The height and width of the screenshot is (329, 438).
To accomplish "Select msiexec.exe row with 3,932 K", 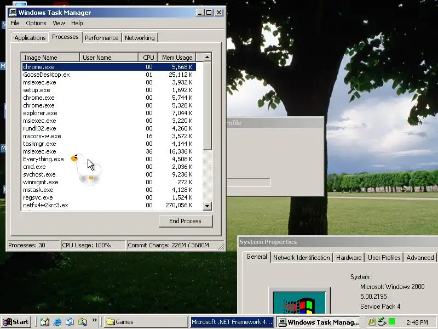I will tap(109, 82).
